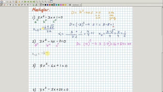
Task: Cut the selection with scissors icon
Action: [x=10, y=2]
